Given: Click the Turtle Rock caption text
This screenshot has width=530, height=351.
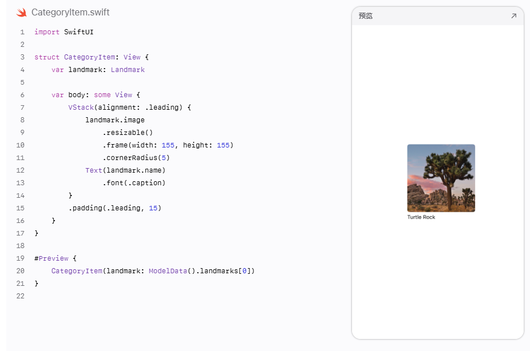Looking at the screenshot, I should click(421, 217).
